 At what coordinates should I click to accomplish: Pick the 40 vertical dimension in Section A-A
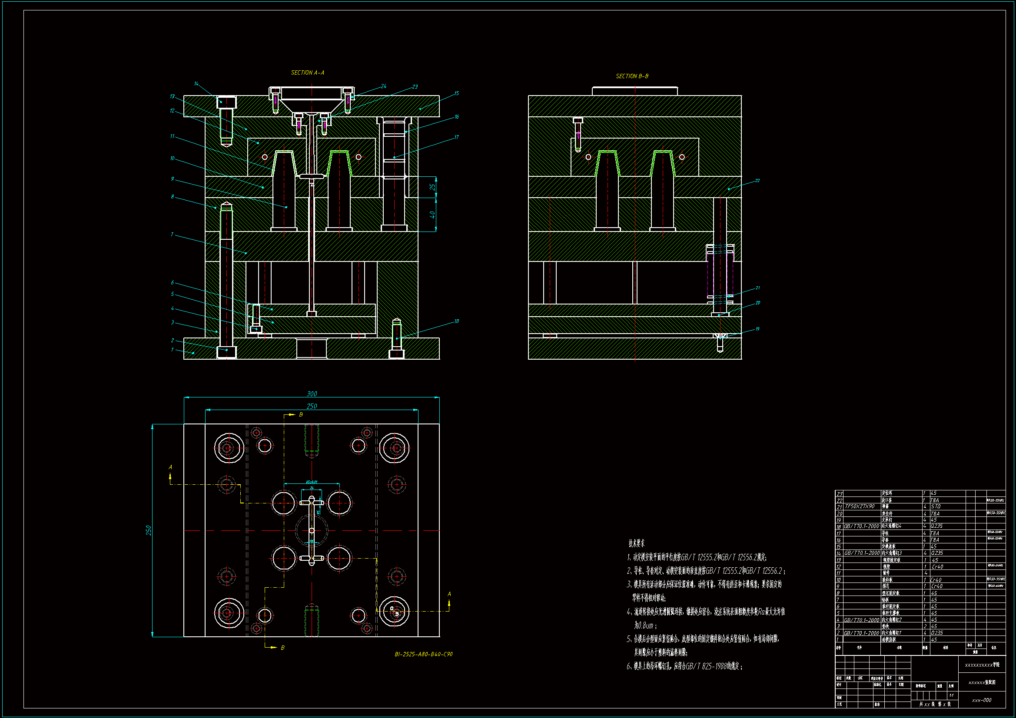[432, 215]
